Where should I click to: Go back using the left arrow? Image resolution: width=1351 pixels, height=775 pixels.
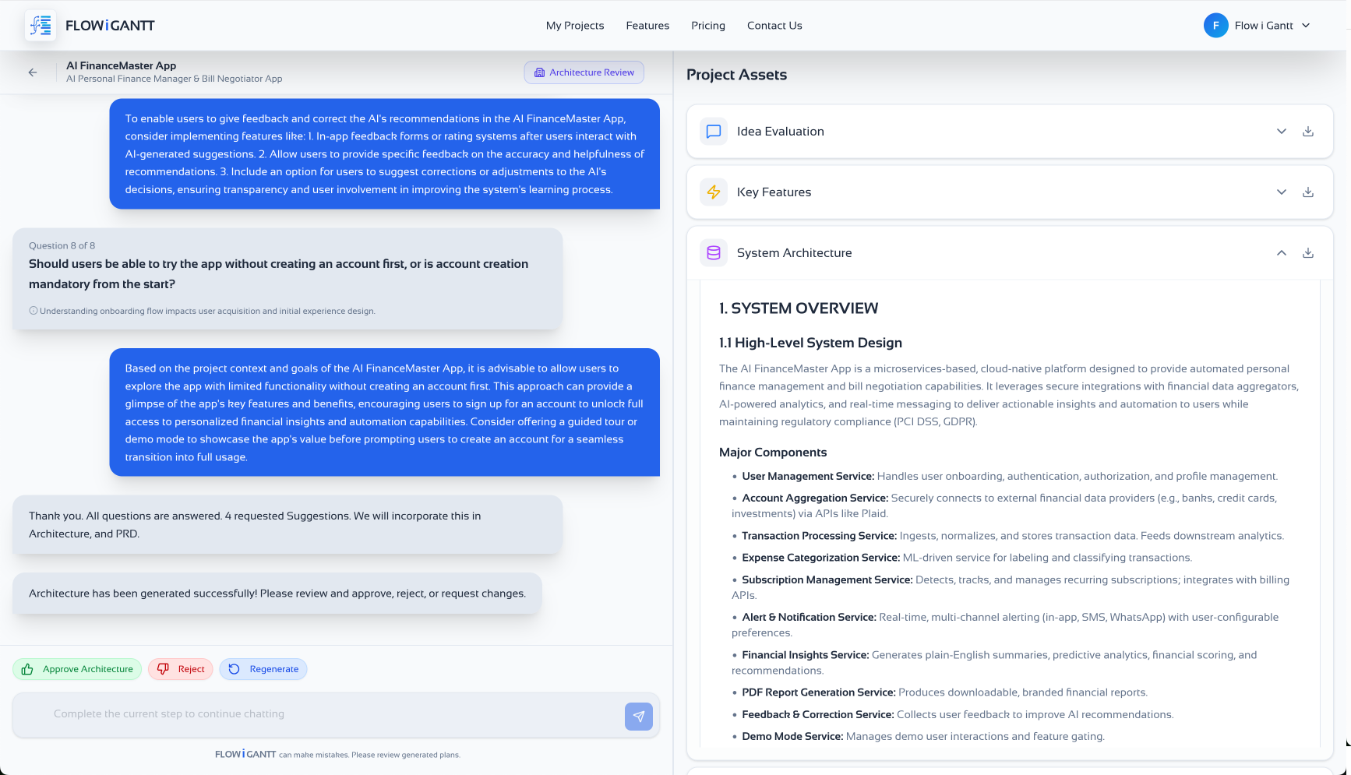[x=33, y=72]
